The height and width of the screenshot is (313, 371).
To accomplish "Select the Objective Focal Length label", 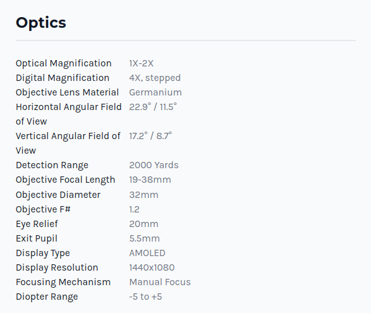I will pyautogui.click(x=65, y=180).
